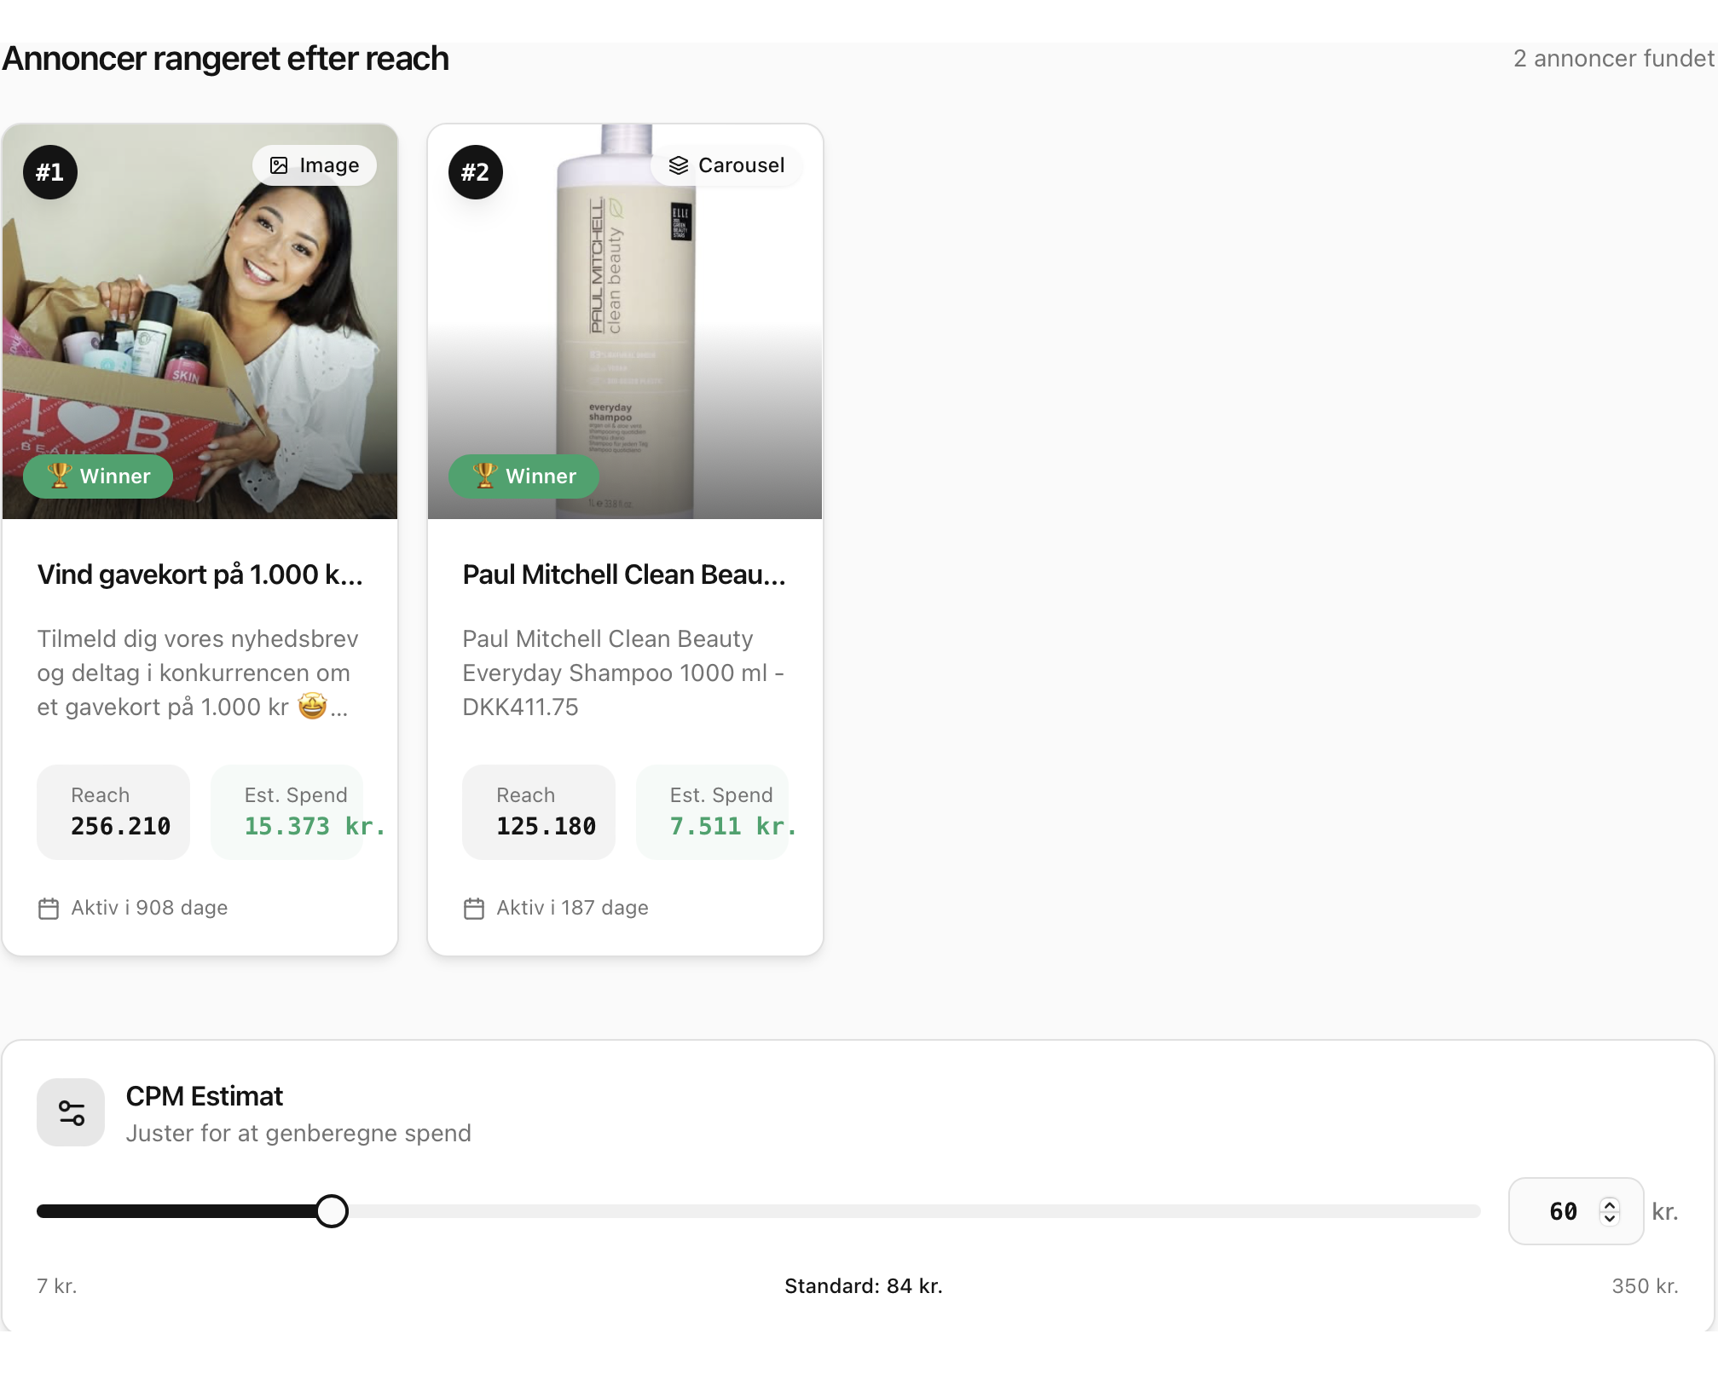Open the Paul Mitchell shampoo ad thumbnail

pos(625,321)
